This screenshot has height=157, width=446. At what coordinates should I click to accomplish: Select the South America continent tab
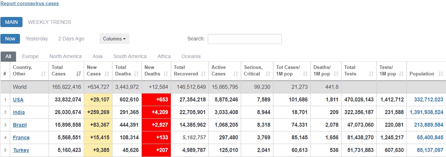tap(130, 56)
